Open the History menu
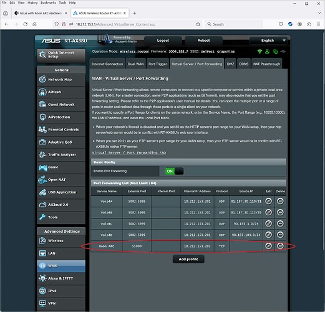The height and width of the screenshot is (312, 325). tap(32, 2)
